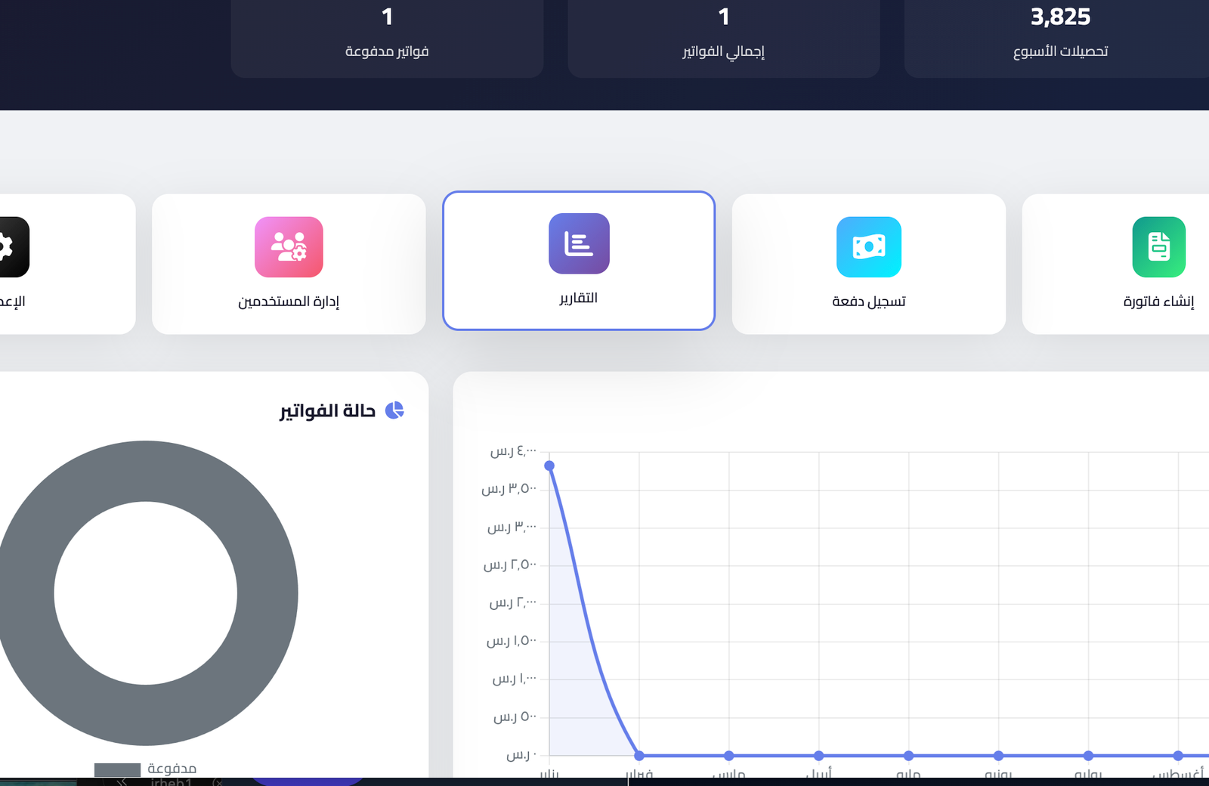Select the فواتير مدفوعة stat card
Screen dimensions: 1209x786
click(x=387, y=36)
